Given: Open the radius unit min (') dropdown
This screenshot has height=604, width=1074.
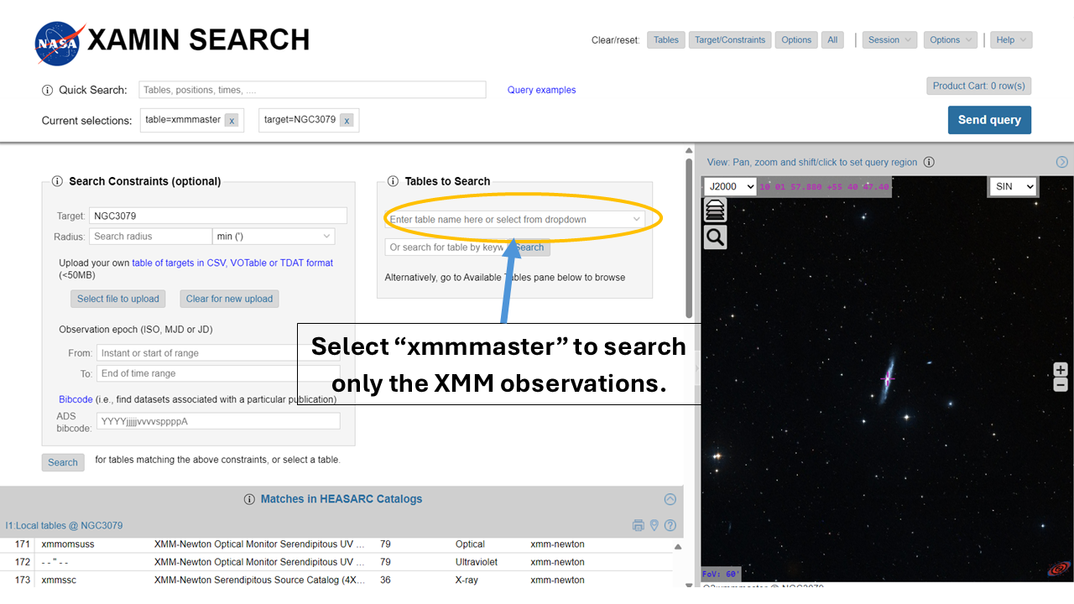Looking at the screenshot, I should (x=274, y=237).
